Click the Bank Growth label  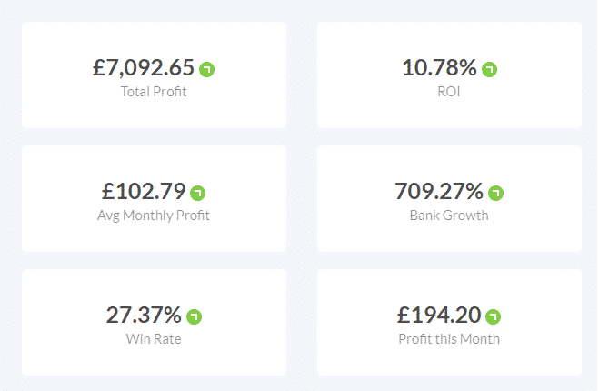(x=449, y=216)
